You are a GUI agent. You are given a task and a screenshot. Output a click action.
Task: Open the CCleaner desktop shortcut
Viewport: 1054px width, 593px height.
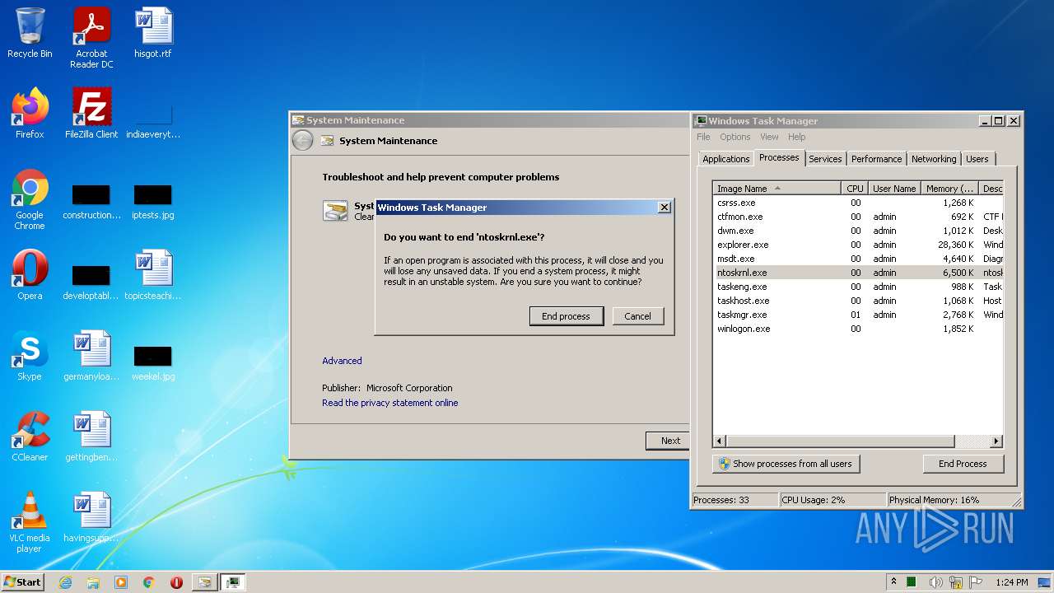30,437
